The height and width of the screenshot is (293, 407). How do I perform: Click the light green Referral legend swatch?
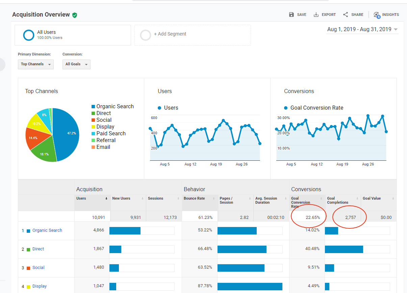[93, 140]
